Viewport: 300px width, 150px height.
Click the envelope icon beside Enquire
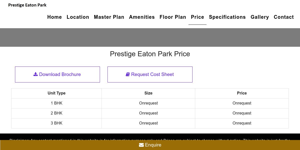click(141, 145)
